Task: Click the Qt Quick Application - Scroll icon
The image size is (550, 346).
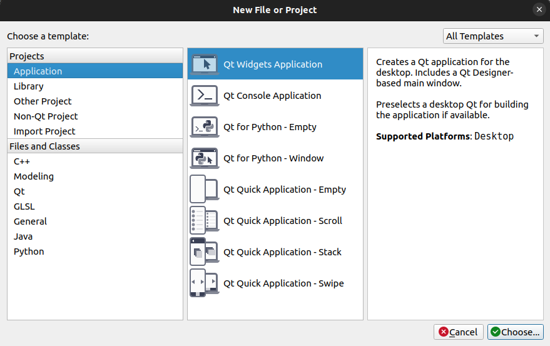Action: click(x=204, y=221)
